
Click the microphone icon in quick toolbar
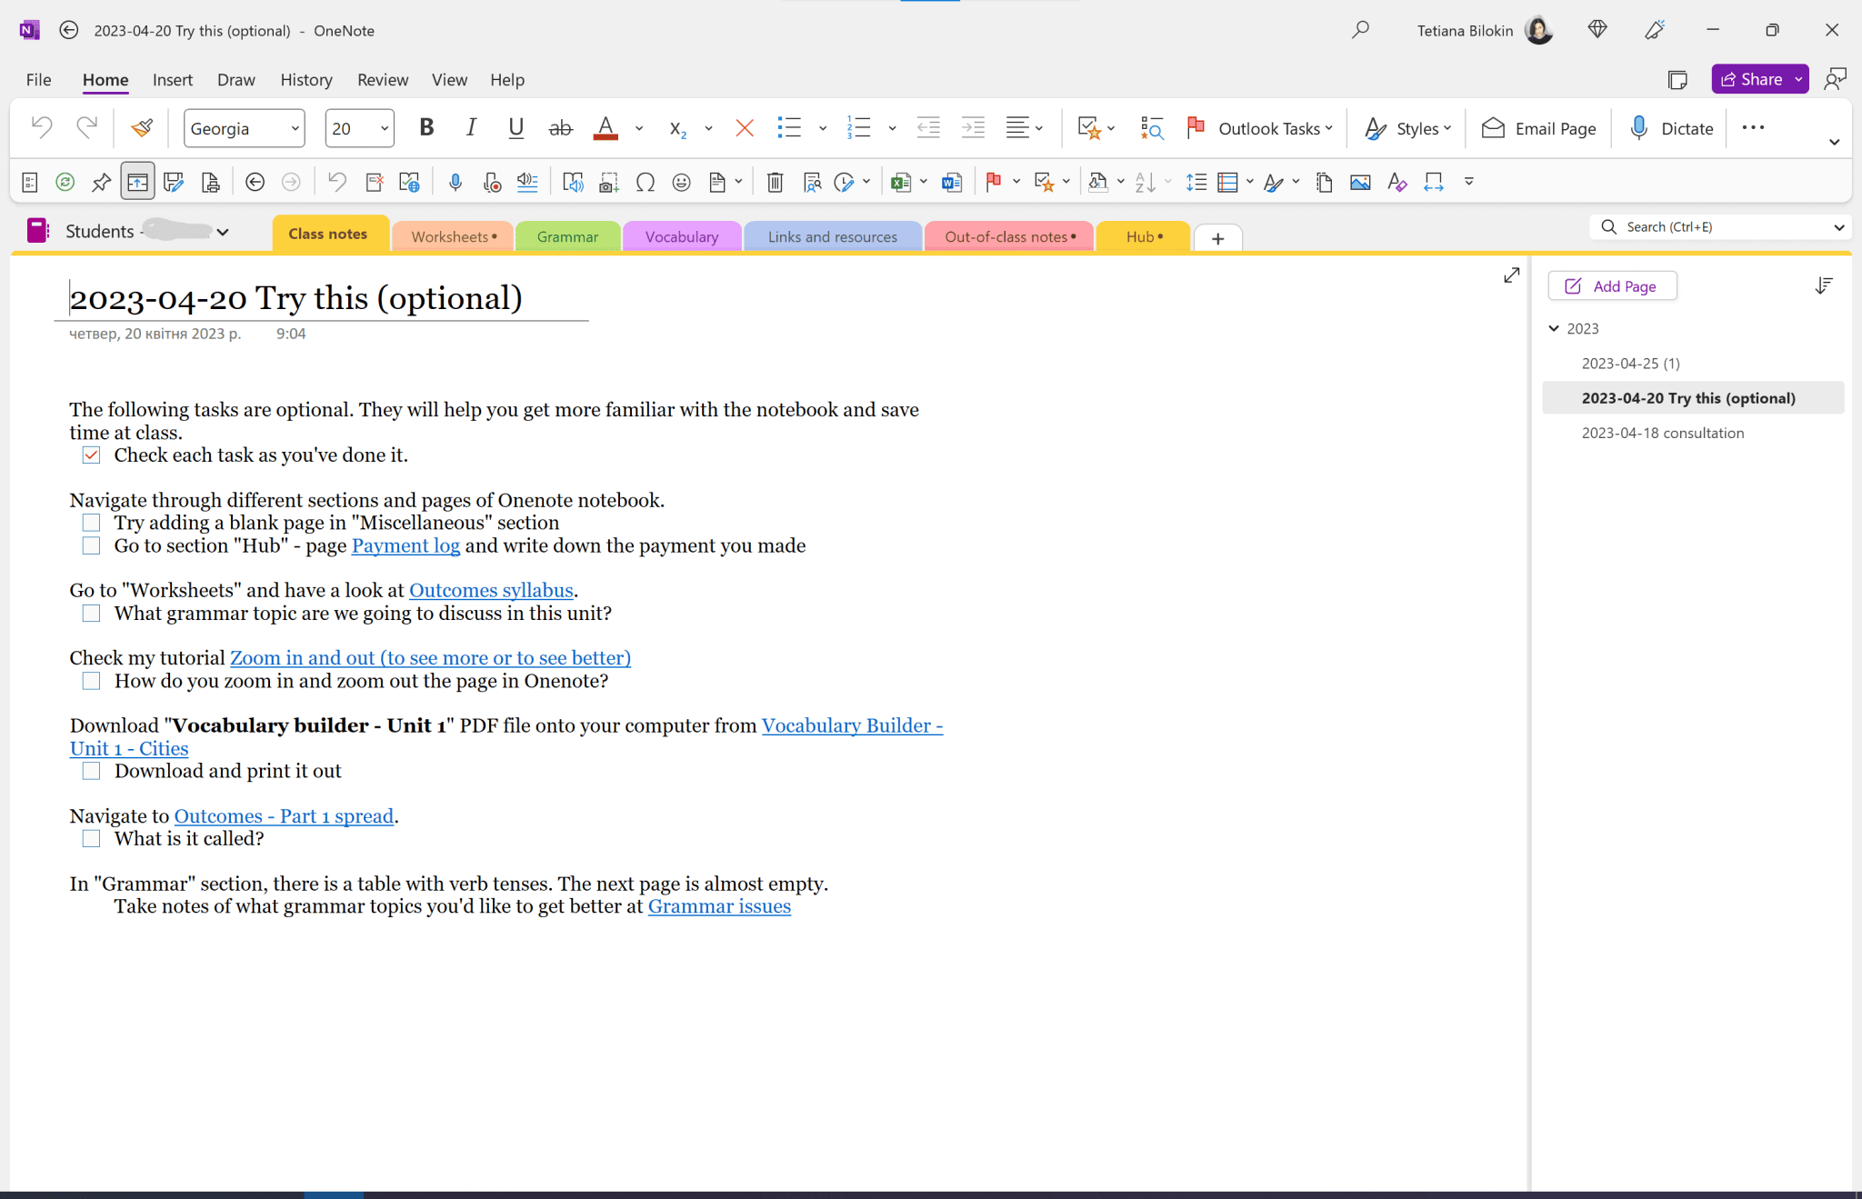point(455,183)
